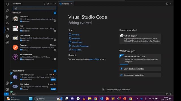Screen dimensions: 181x101
Task: Open the Accounts icon in activity bar
Action: (7, 83)
